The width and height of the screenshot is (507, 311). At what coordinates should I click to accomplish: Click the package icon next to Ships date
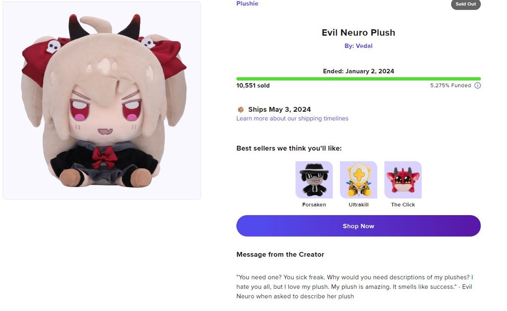241,109
